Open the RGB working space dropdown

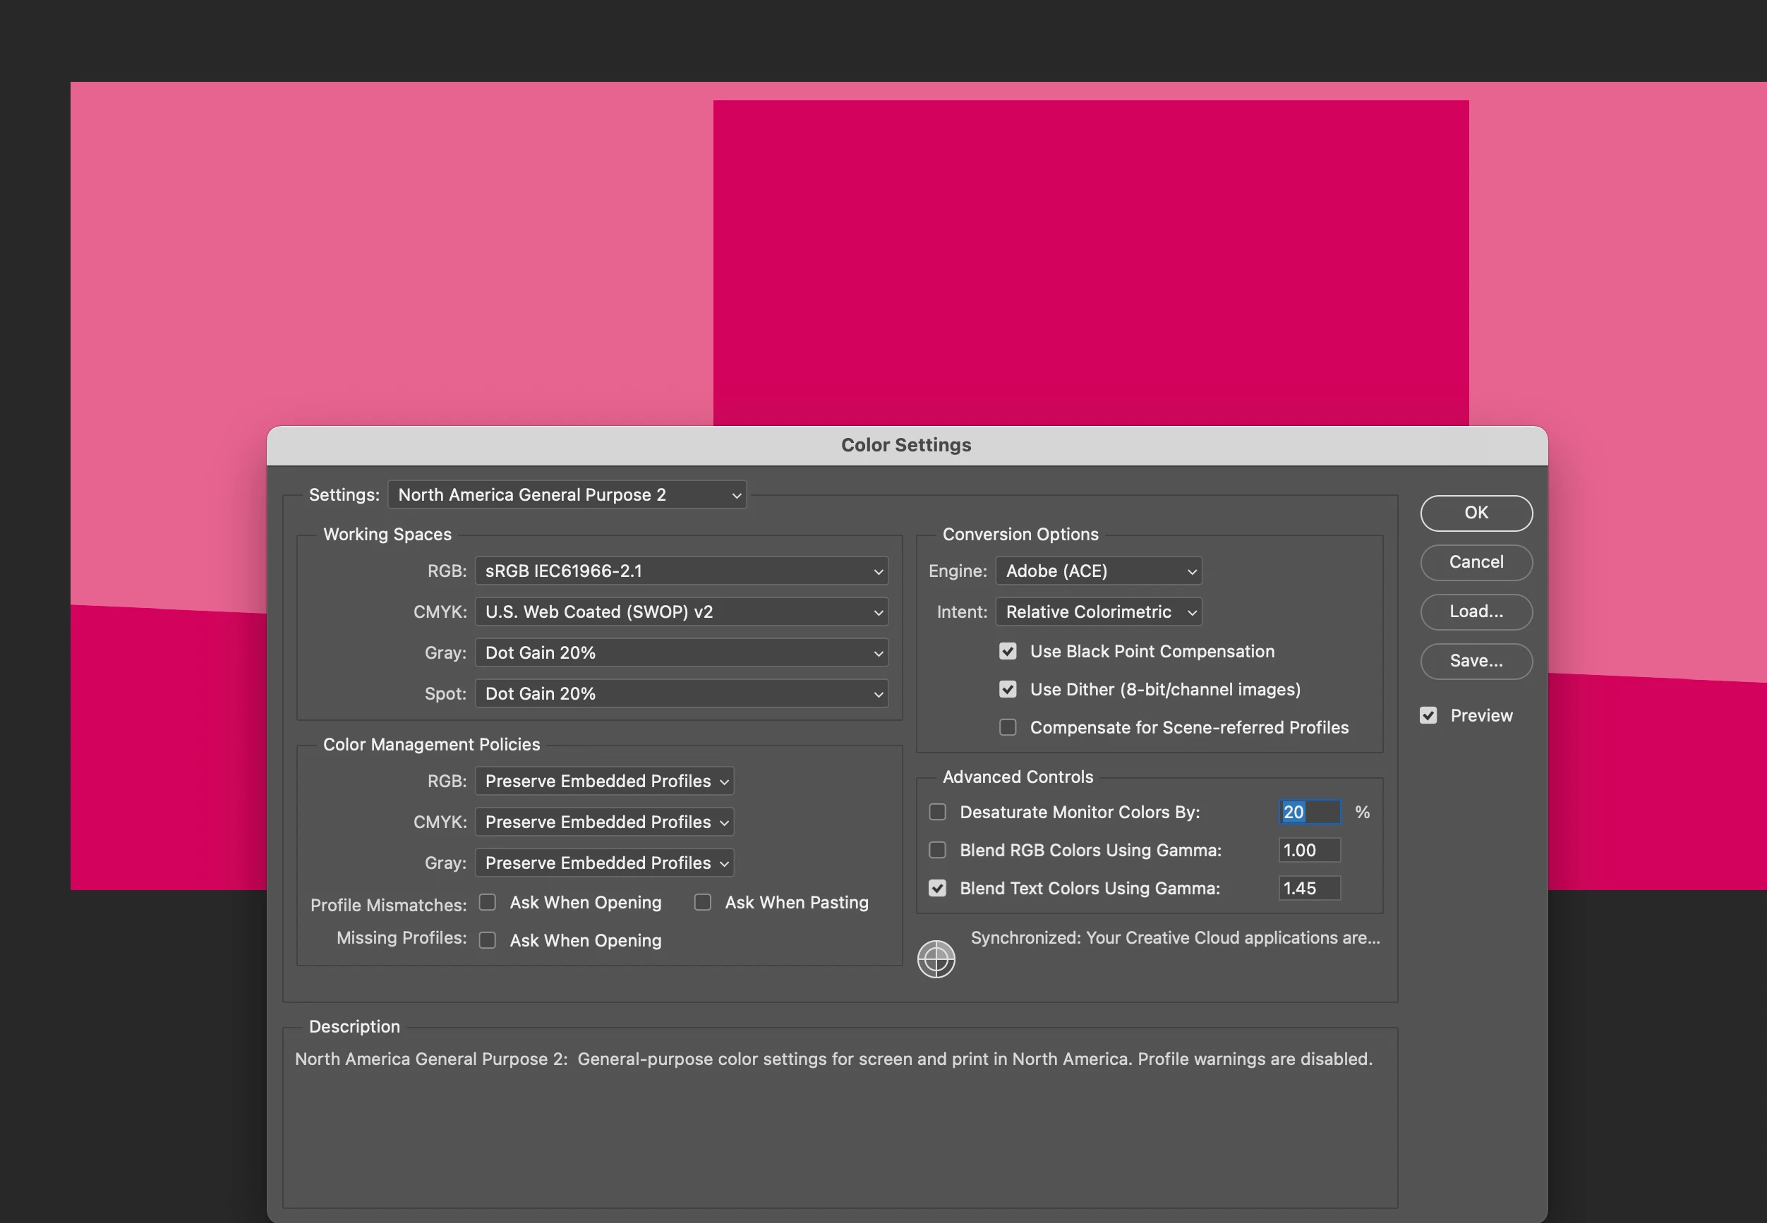[681, 571]
